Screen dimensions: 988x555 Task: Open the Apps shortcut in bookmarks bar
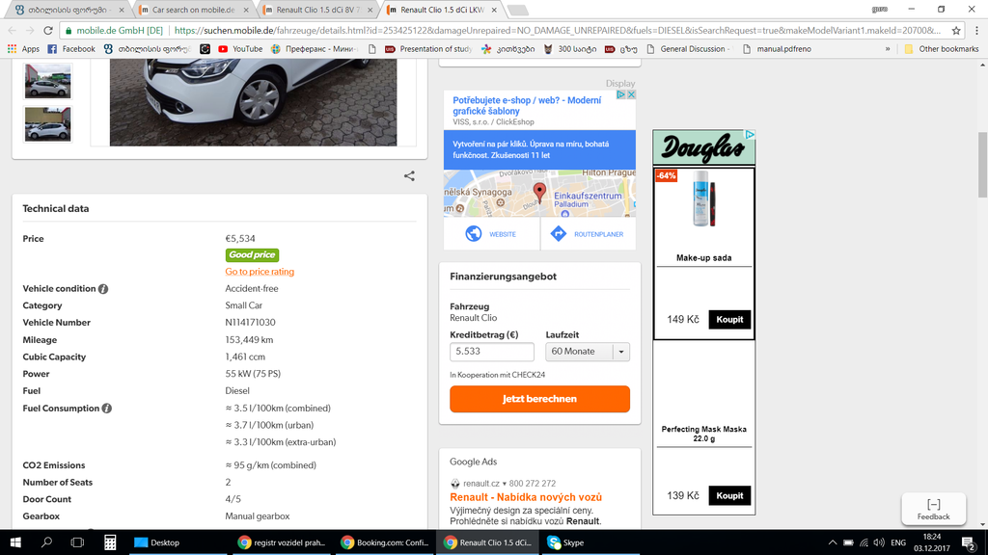(23, 49)
